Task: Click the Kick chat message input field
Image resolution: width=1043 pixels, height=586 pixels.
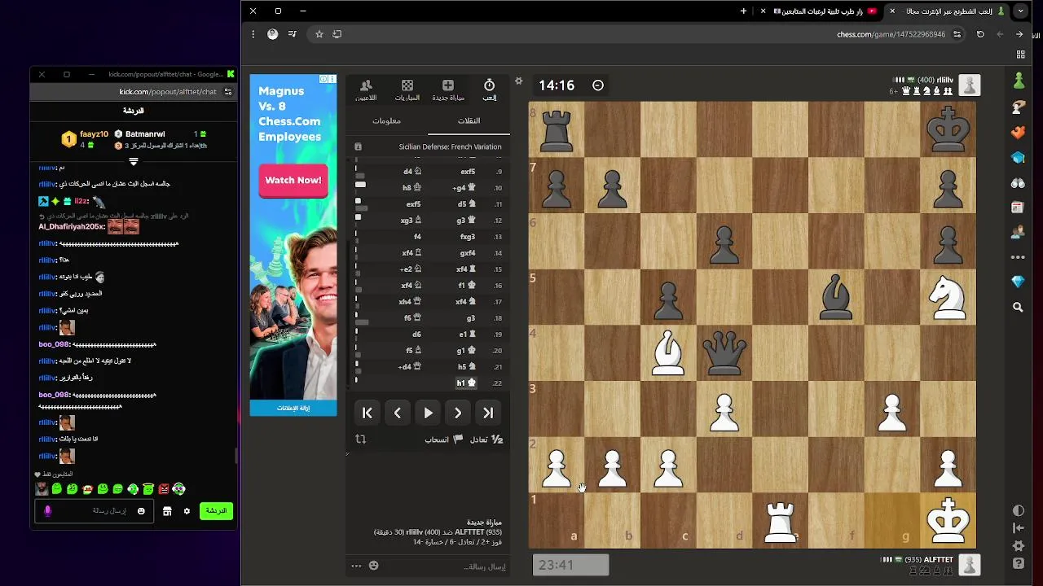Action: [x=94, y=511]
